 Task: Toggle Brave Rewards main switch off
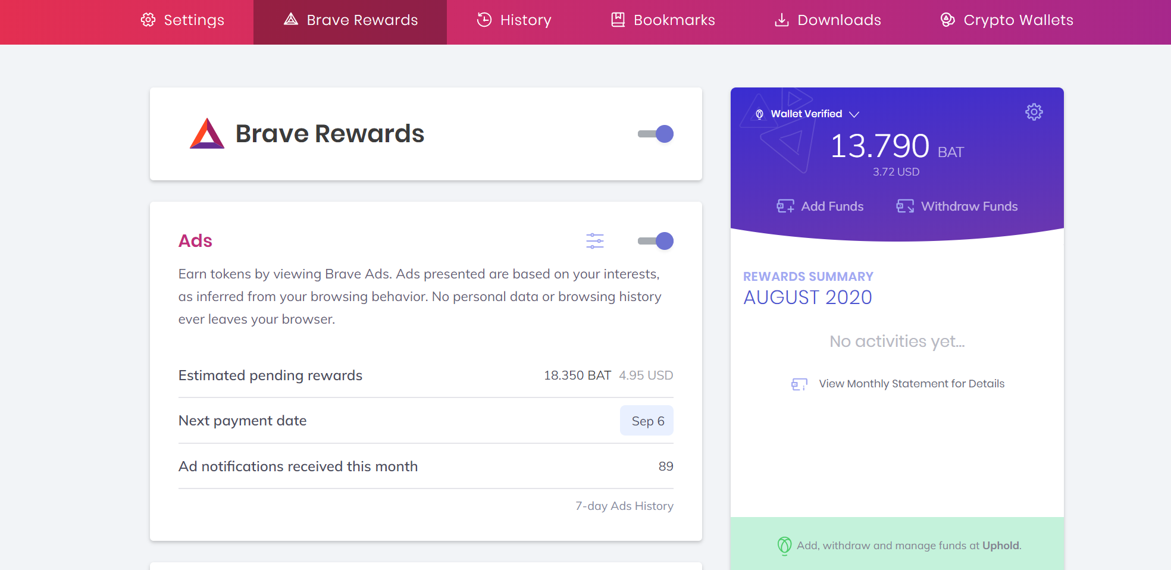point(656,134)
